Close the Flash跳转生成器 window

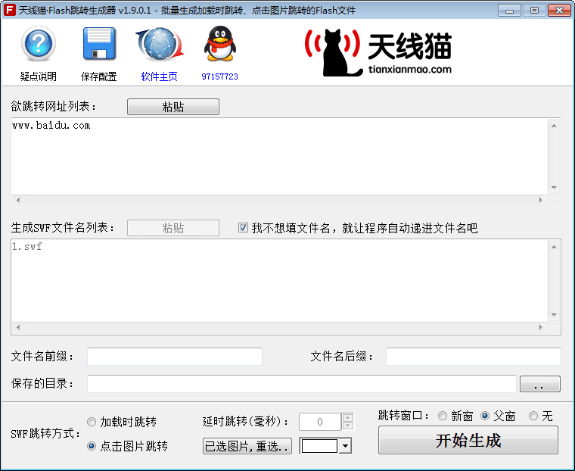(x=559, y=11)
